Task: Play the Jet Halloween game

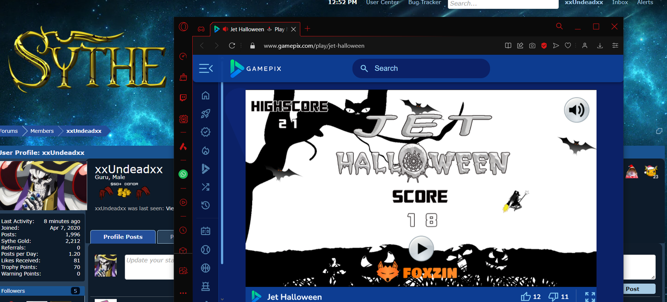Action: click(x=421, y=249)
